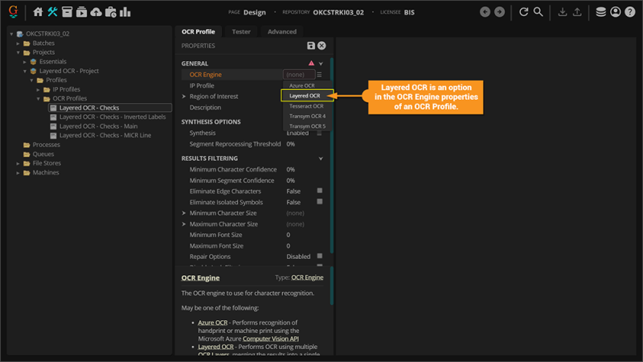Choose Transym OCR 5 from engine list
Image resolution: width=643 pixels, height=362 pixels.
(306, 126)
